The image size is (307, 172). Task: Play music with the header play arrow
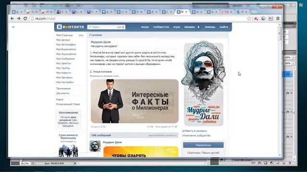199,27
